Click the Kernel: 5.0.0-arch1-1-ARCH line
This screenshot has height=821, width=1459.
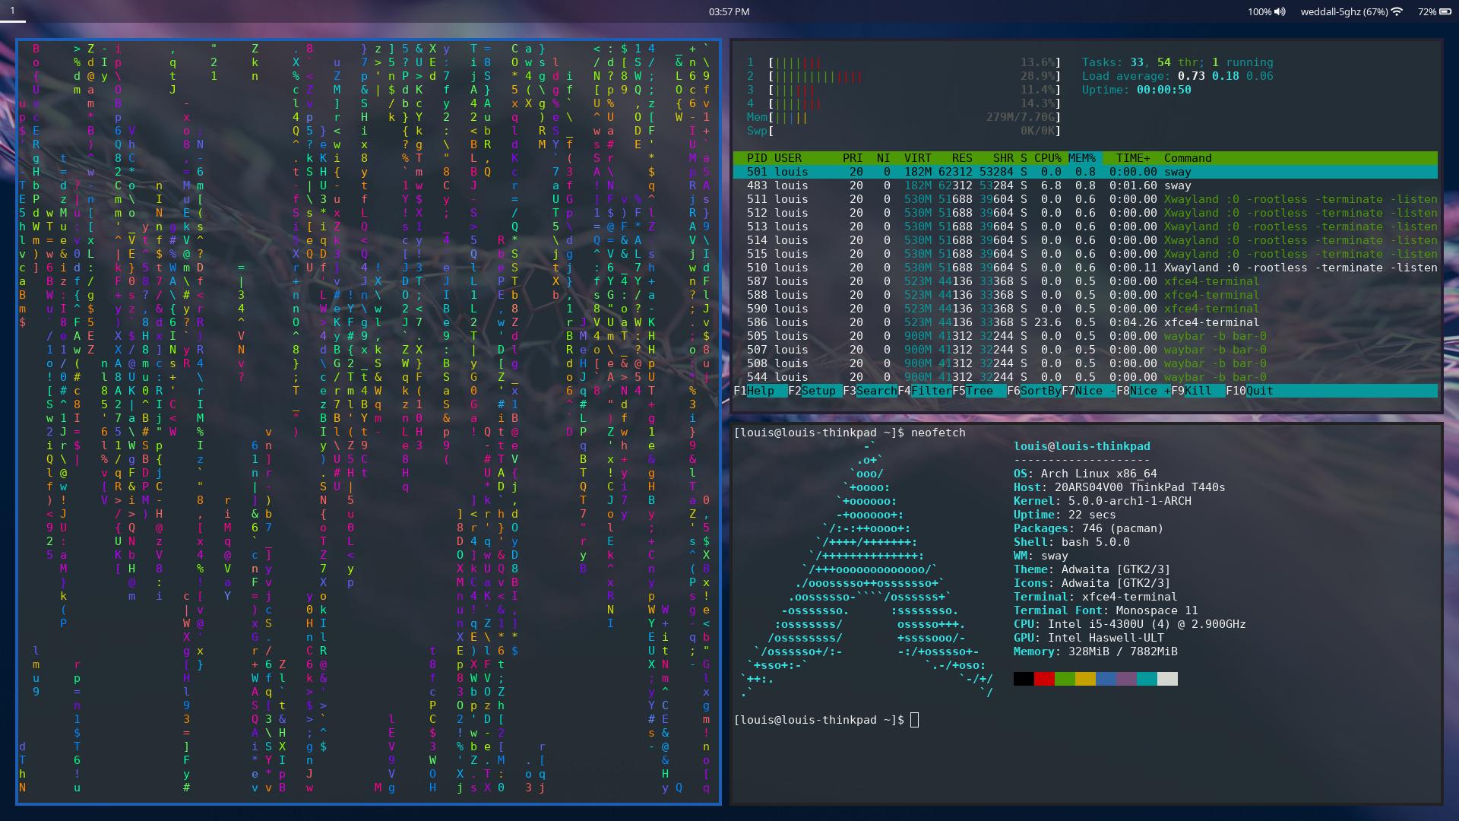(x=1103, y=501)
